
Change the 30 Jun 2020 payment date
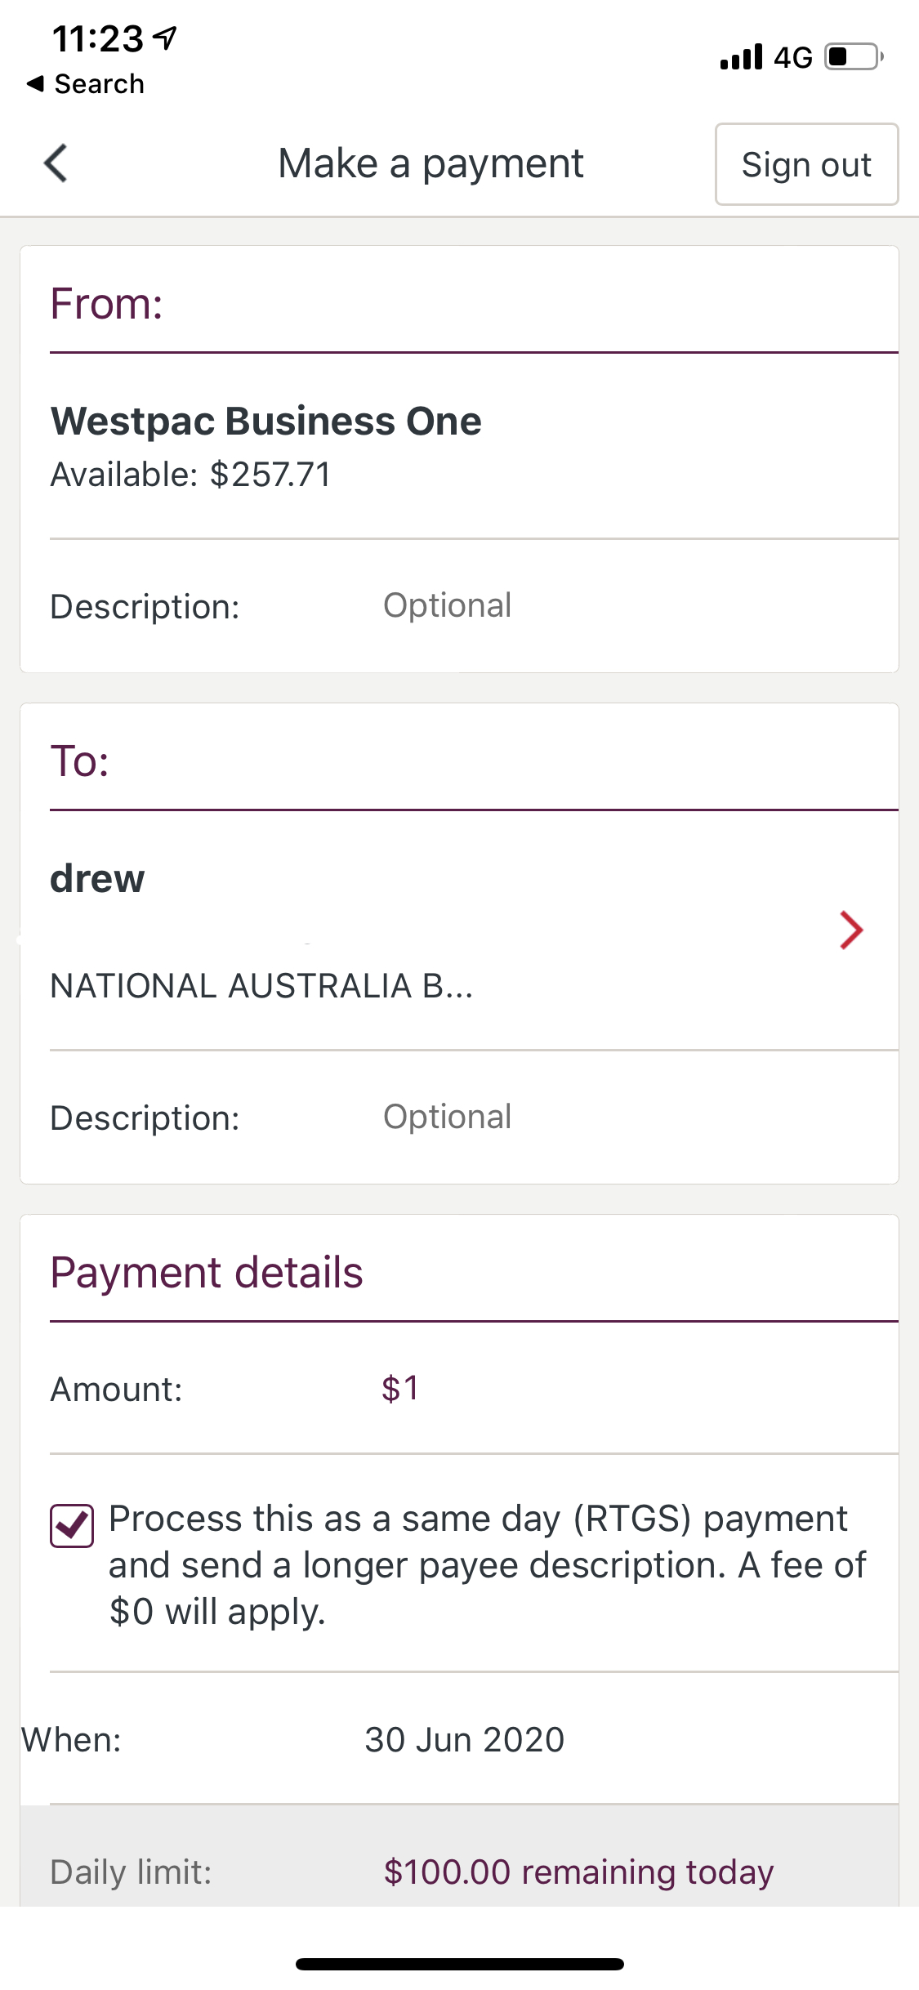(464, 1740)
